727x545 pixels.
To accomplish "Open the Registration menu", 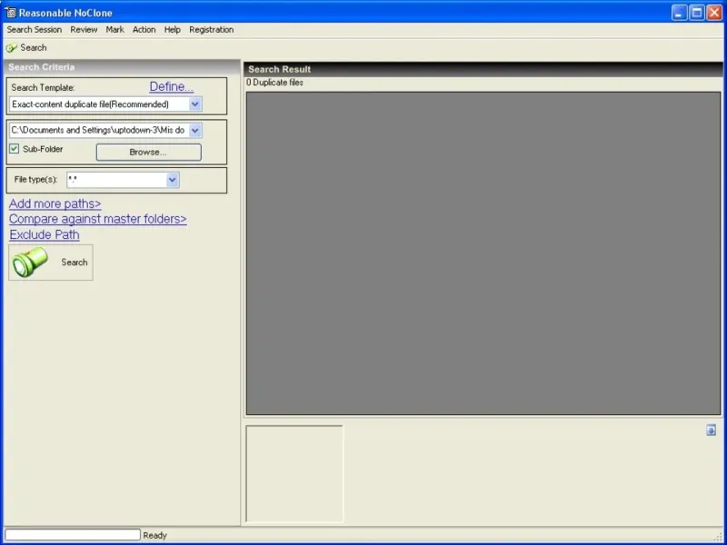I will tap(211, 30).
